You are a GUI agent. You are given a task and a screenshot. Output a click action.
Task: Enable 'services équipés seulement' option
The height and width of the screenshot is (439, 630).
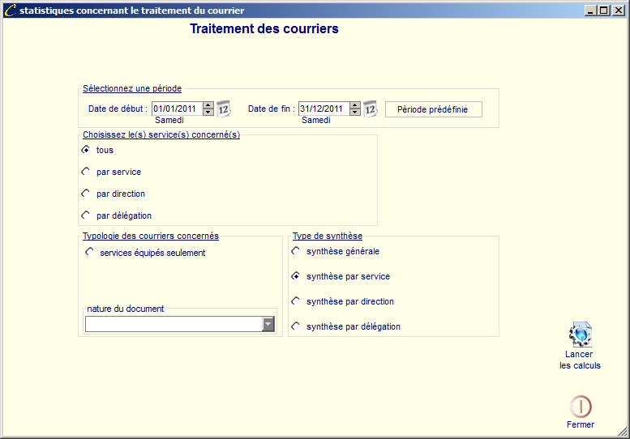89,253
